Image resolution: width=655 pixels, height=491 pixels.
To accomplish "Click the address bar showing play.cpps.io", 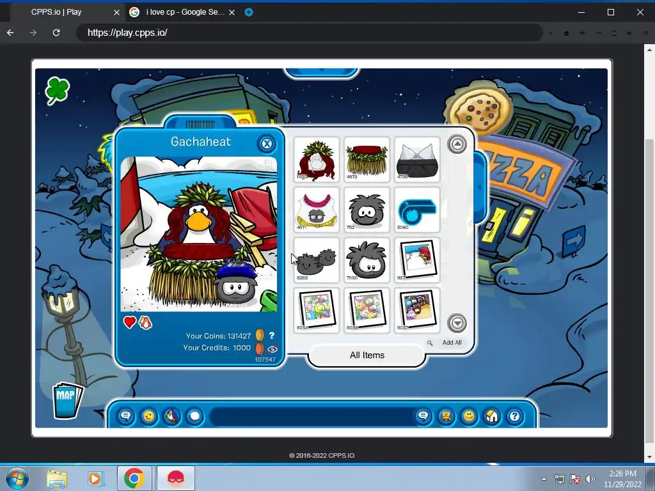I will point(309,33).
